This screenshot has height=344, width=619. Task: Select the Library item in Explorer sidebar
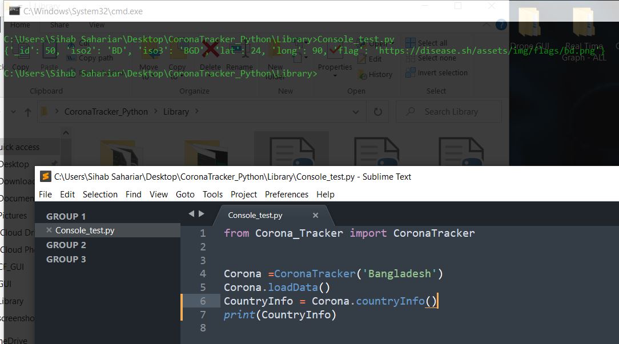click(x=12, y=301)
